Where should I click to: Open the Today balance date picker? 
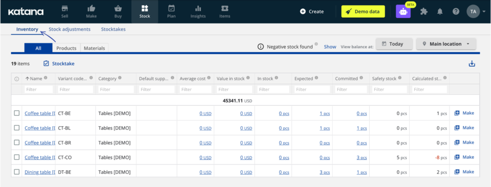pyautogui.click(x=394, y=44)
